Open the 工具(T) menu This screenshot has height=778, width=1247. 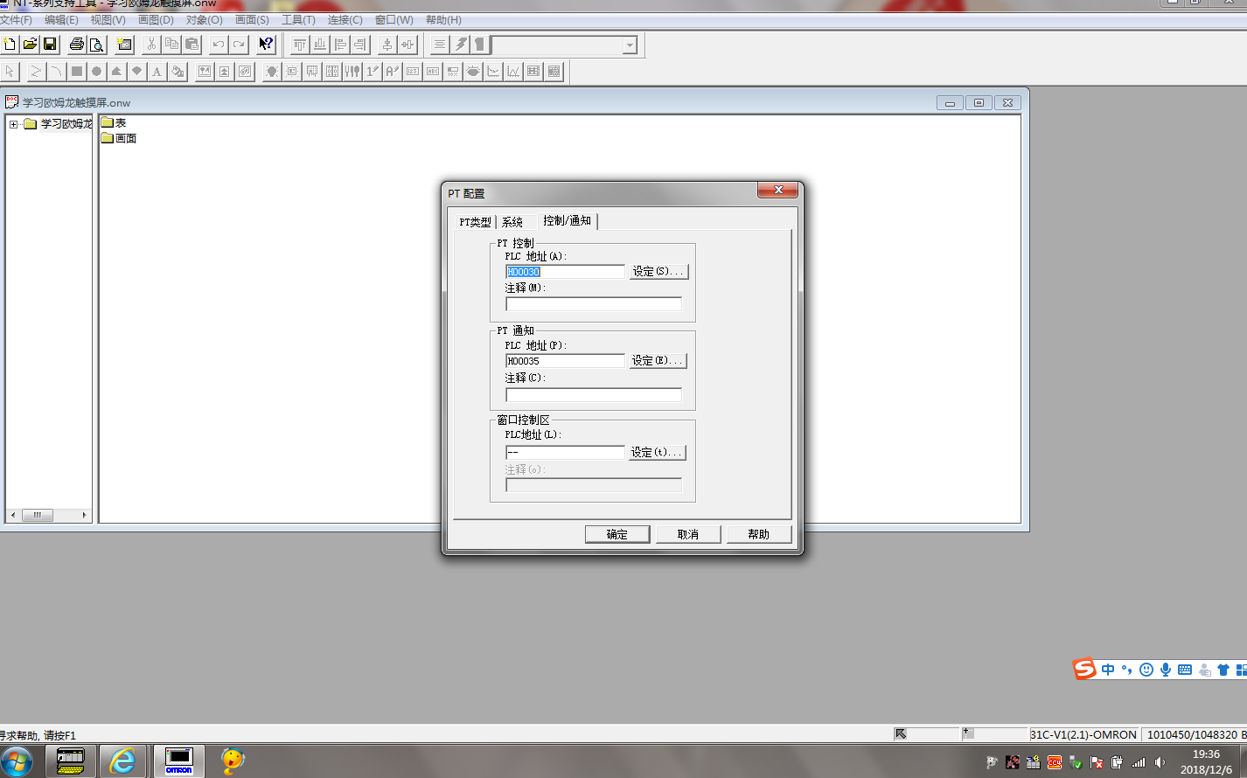click(x=297, y=19)
